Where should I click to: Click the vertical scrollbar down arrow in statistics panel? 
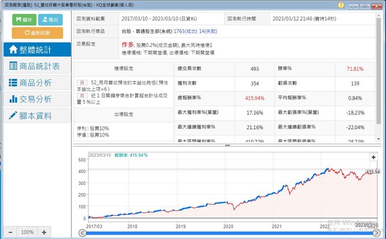[380, 138]
